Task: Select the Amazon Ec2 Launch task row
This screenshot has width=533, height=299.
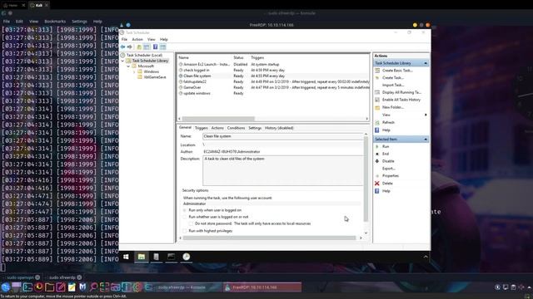Action: click(274, 65)
